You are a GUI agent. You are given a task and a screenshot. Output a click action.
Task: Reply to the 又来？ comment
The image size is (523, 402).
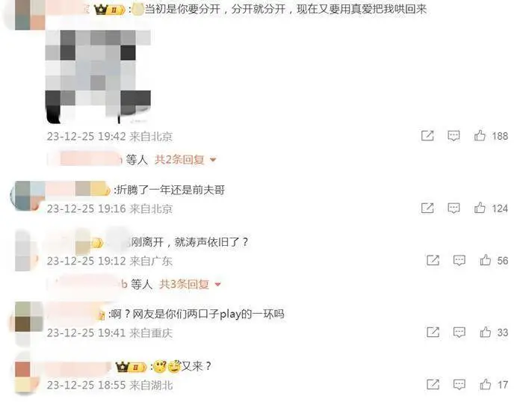[x=459, y=385]
